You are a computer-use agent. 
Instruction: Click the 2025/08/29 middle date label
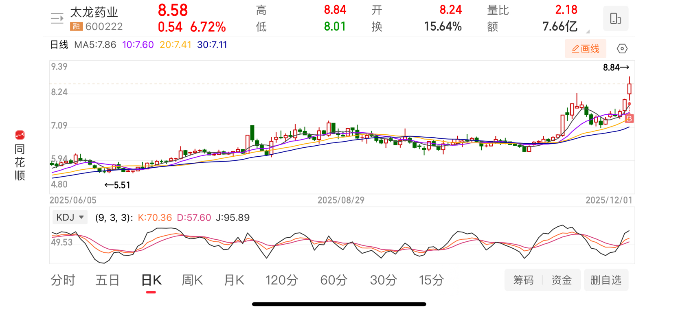[341, 200]
